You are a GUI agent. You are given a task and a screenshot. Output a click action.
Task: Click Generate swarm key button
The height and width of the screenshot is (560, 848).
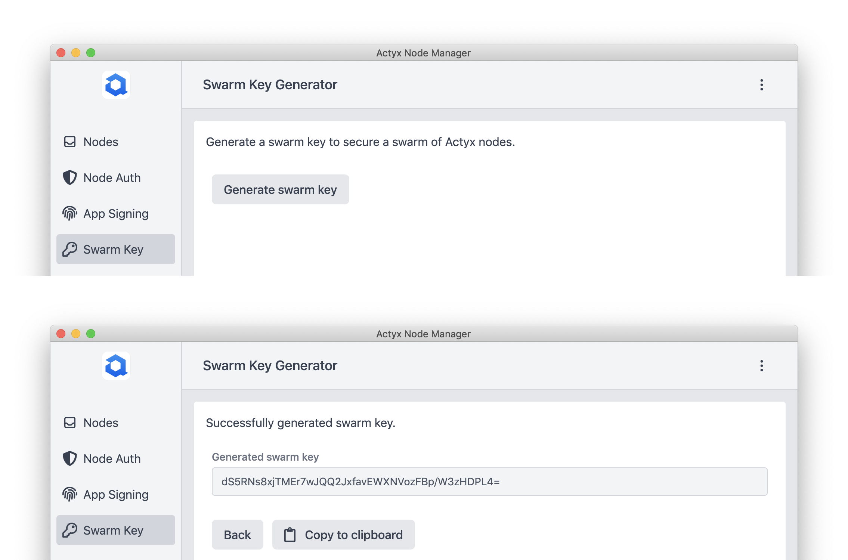pyautogui.click(x=280, y=189)
